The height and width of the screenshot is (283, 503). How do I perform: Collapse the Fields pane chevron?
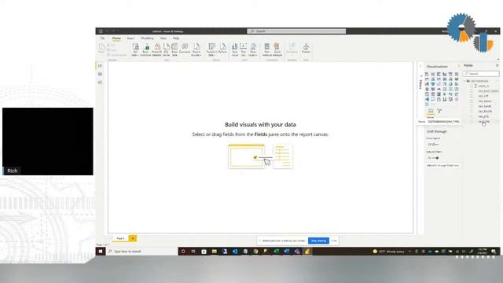pyautogui.click(x=497, y=65)
